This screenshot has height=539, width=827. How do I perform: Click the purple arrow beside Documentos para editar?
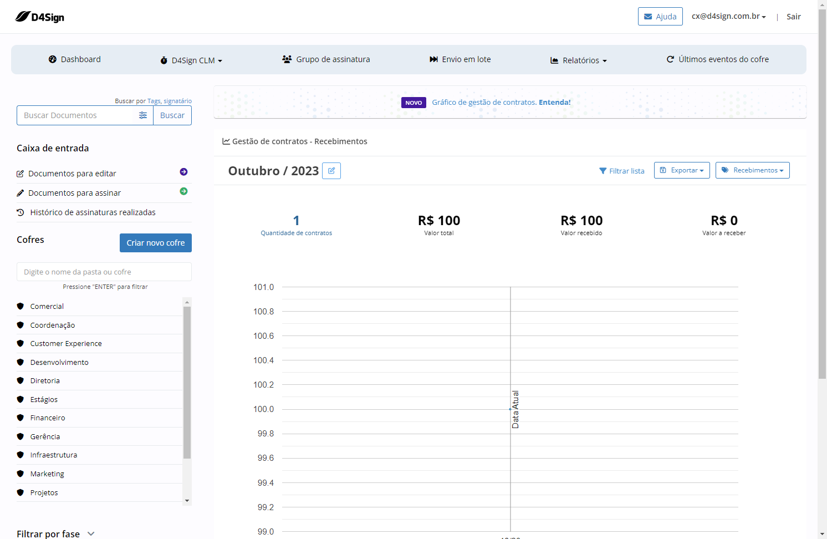click(x=183, y=172)
